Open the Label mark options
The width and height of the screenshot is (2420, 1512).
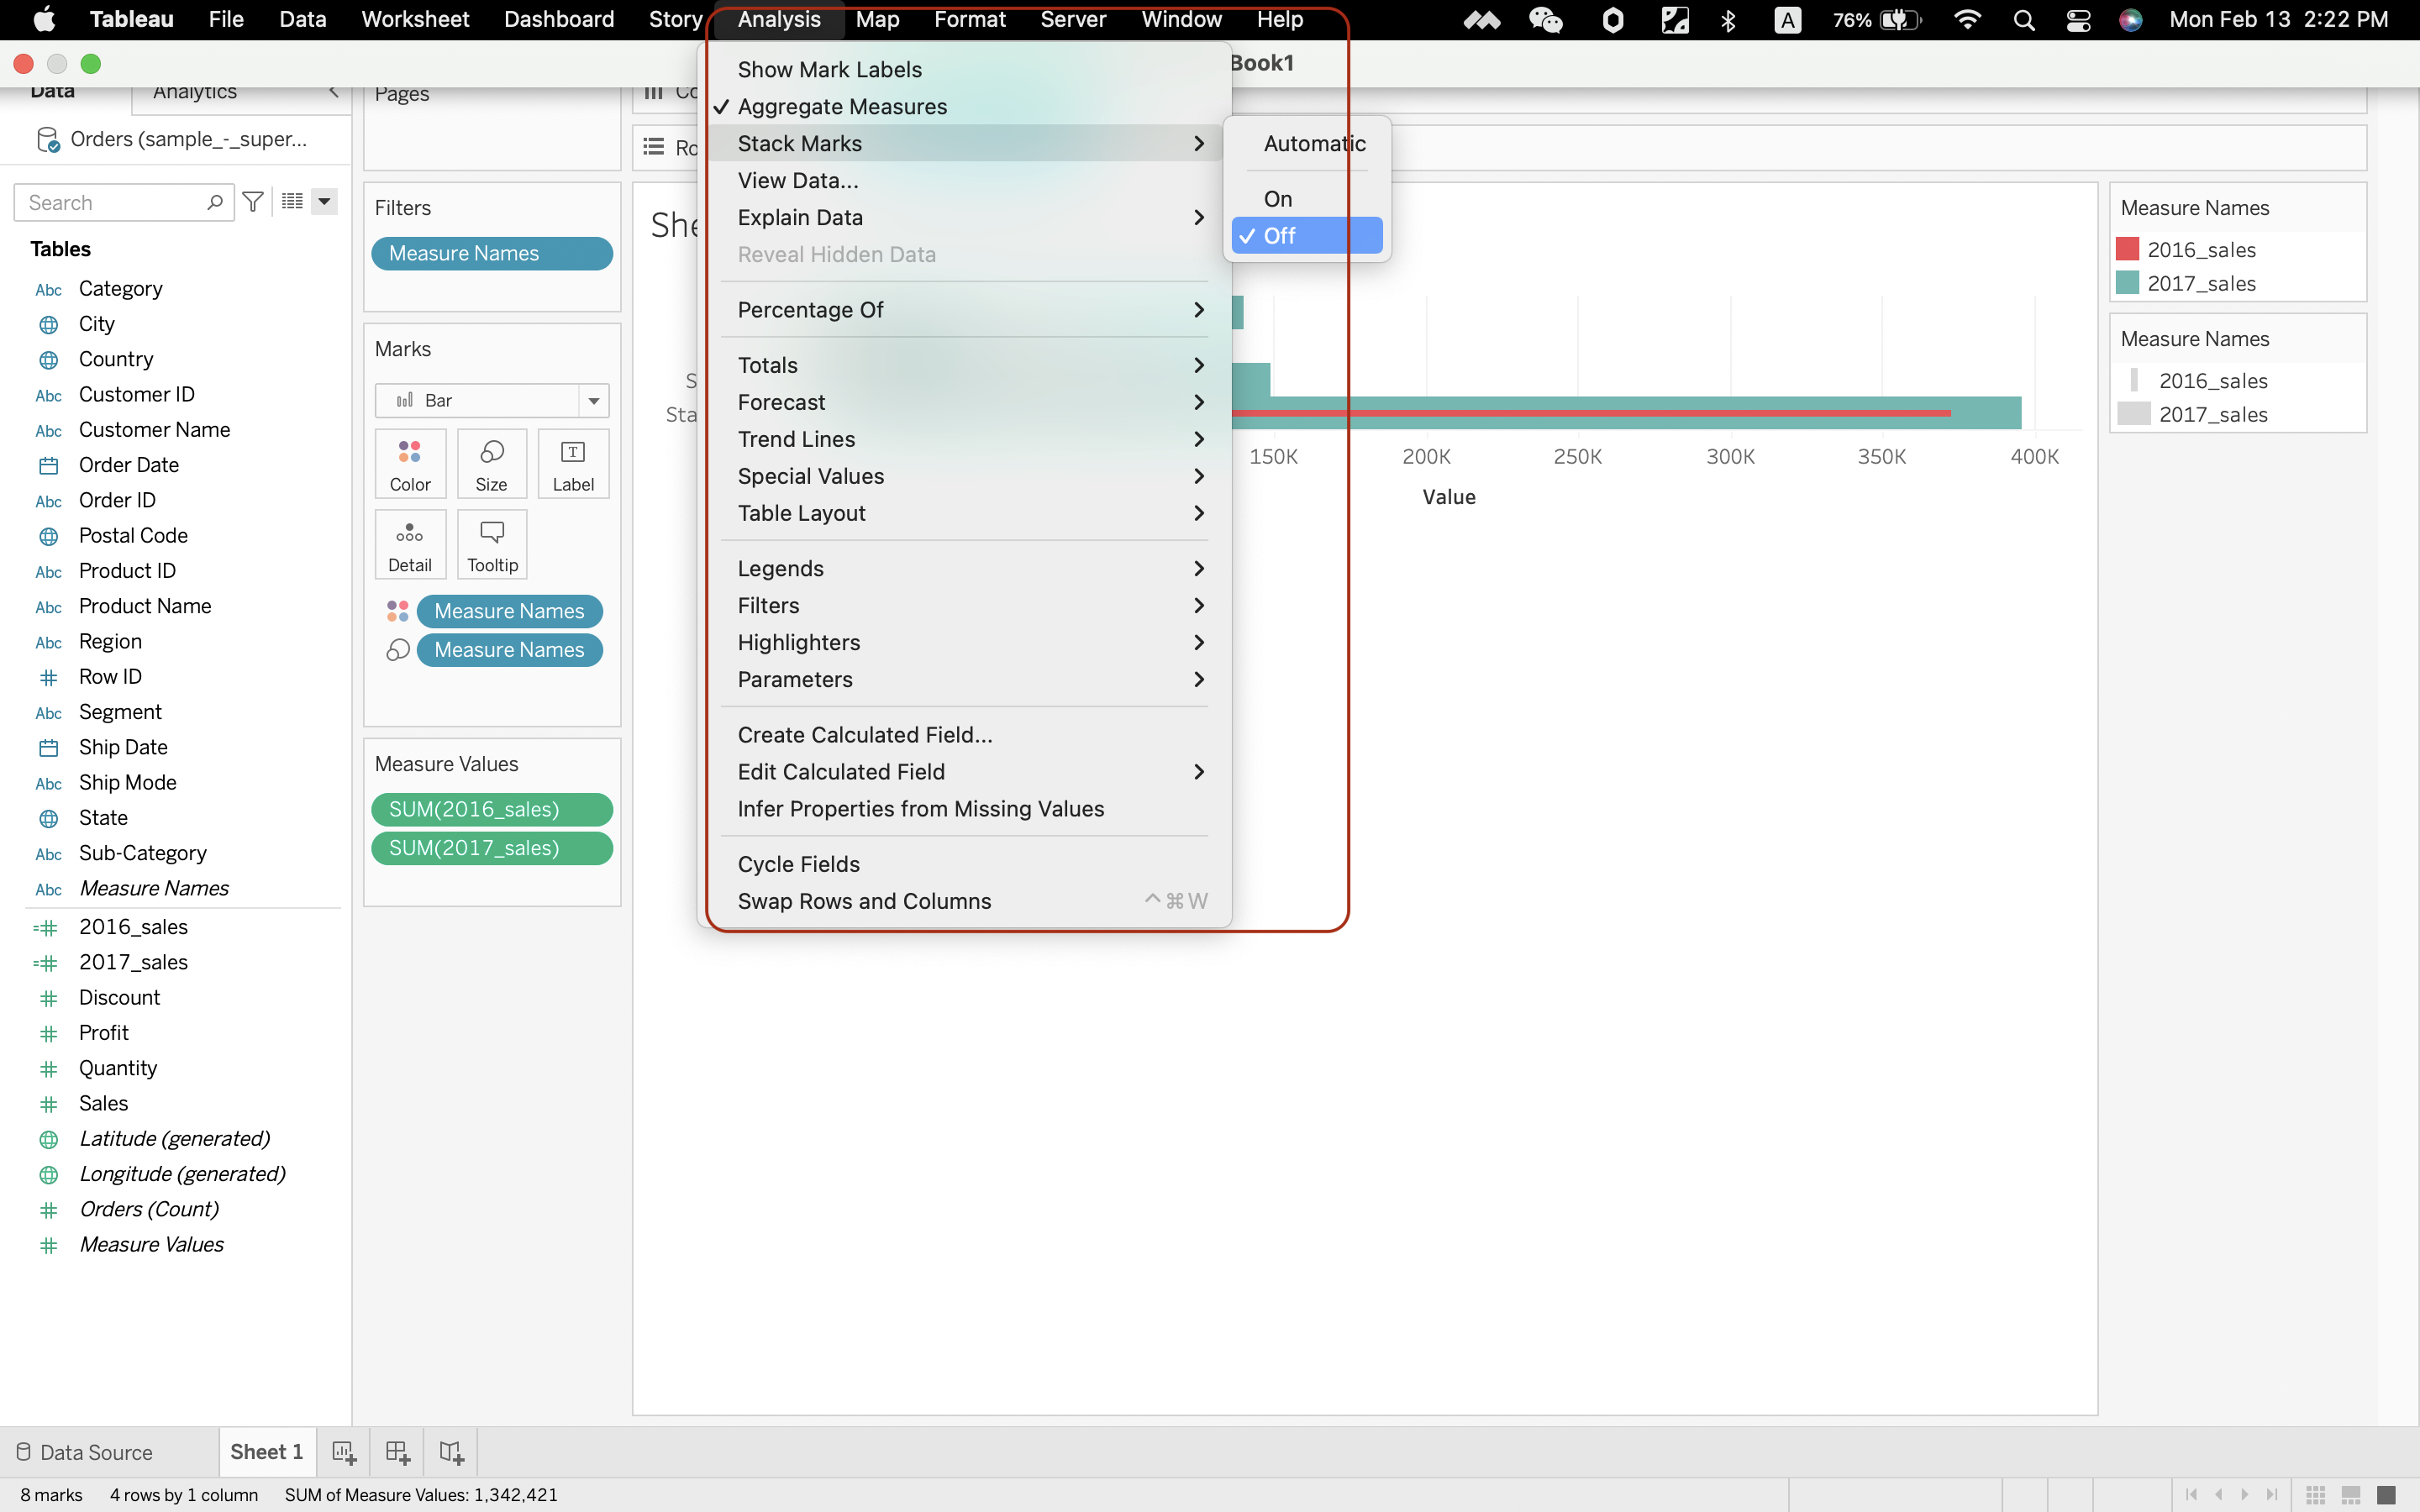tap(573, 464)
